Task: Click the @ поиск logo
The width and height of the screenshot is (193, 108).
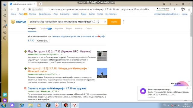Action: 19,22
